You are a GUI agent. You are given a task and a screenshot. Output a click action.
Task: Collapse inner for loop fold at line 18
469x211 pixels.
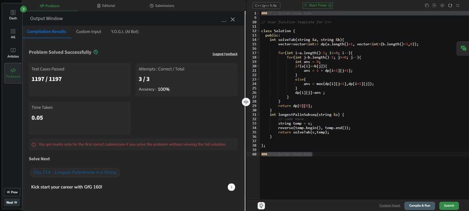258,57
